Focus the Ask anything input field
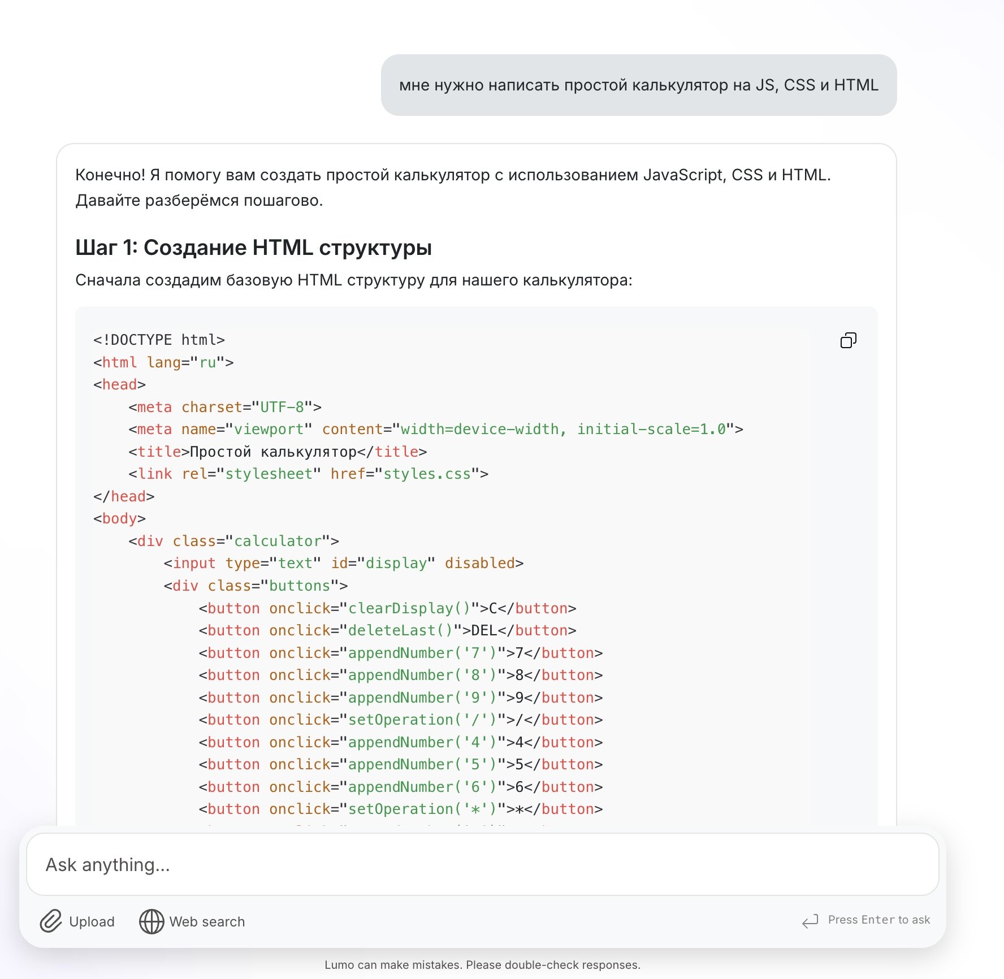Screen dimensions: 1004x979 [x=482, y=864]
